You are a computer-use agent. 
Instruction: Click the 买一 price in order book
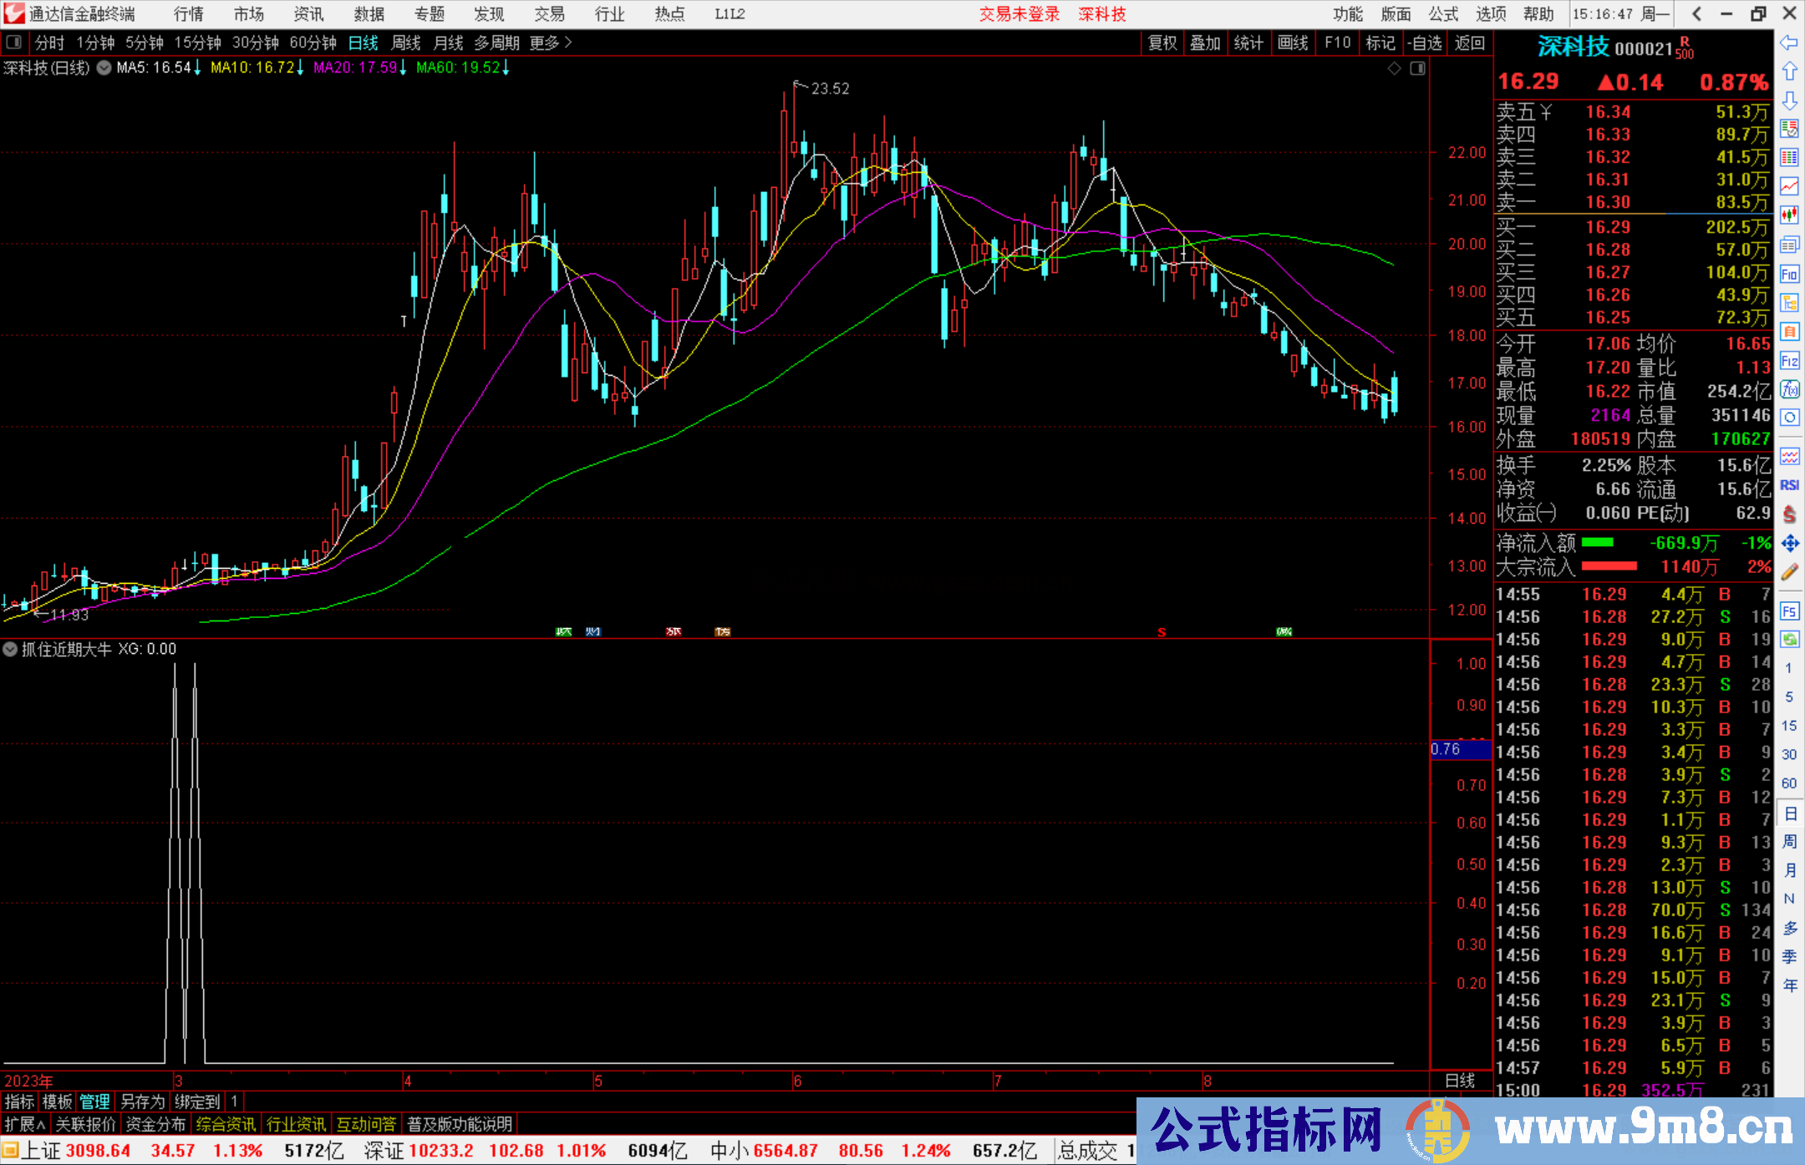(x=1607, y=226)
